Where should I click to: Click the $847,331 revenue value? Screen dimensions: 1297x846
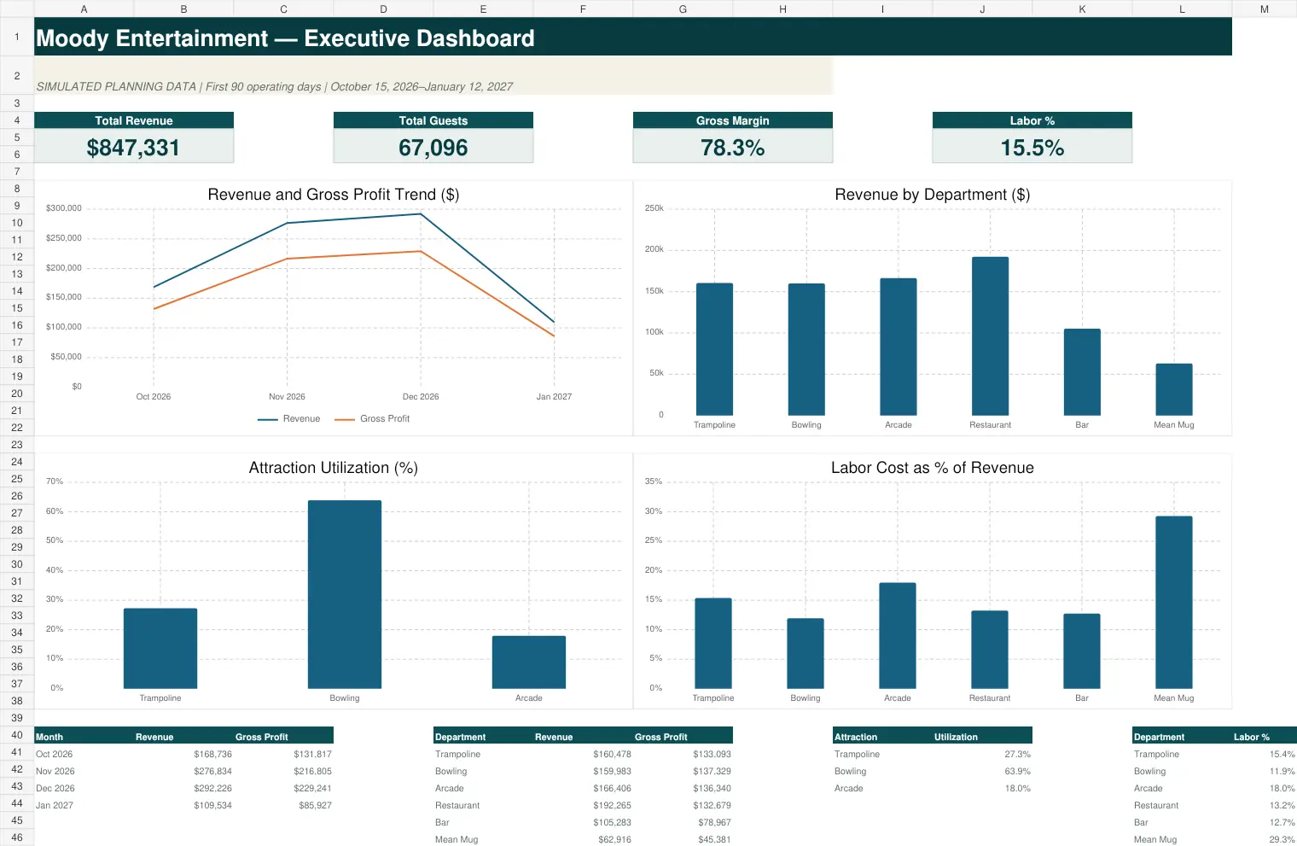tap(134, 147)
